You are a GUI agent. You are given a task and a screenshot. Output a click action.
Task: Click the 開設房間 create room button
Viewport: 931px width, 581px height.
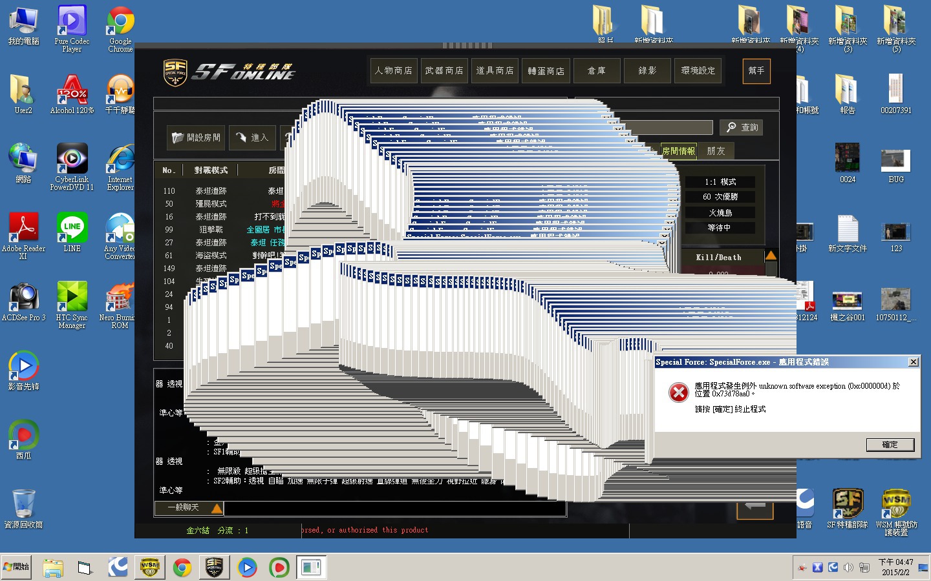(x=196, y=138)
